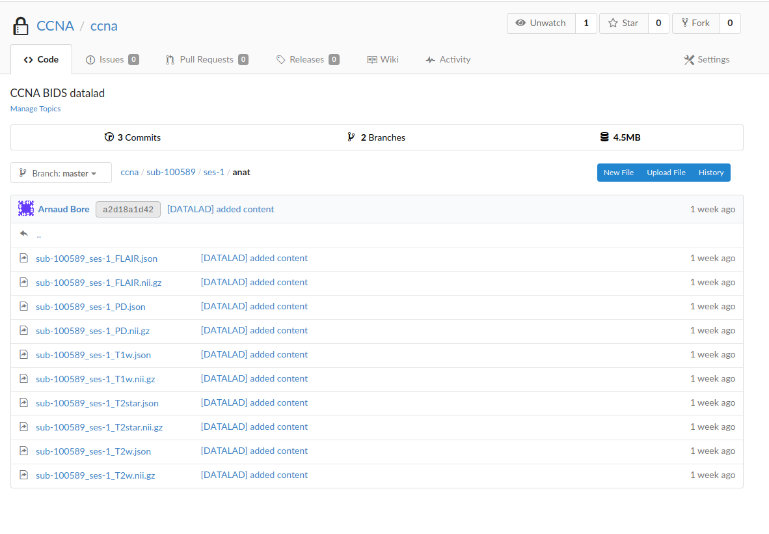
Task: Open sub-100589_ses-1_T2w.json
Action: tap(93, 451)
